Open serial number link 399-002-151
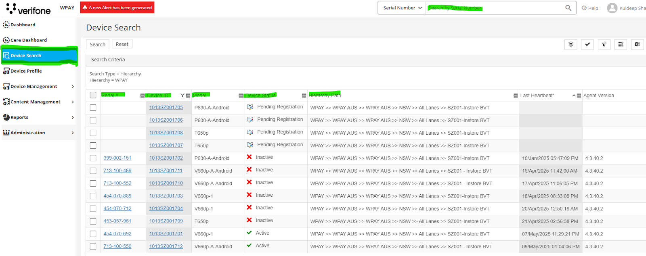646x256 pixels. tap(117, 158)
